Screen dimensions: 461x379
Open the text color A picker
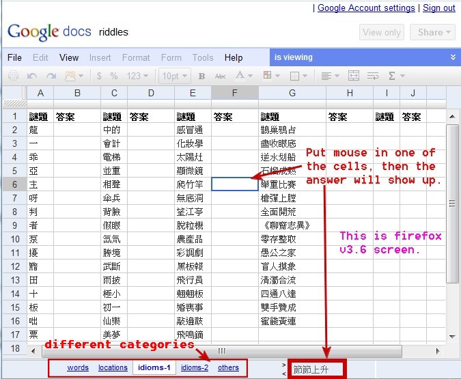pos(244,76)
